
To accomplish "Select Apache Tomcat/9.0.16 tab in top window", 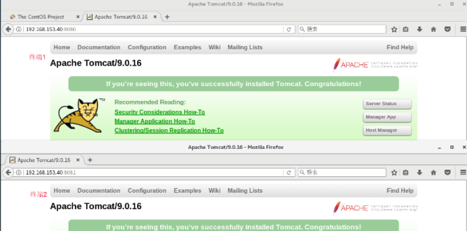I will (121, 17).
